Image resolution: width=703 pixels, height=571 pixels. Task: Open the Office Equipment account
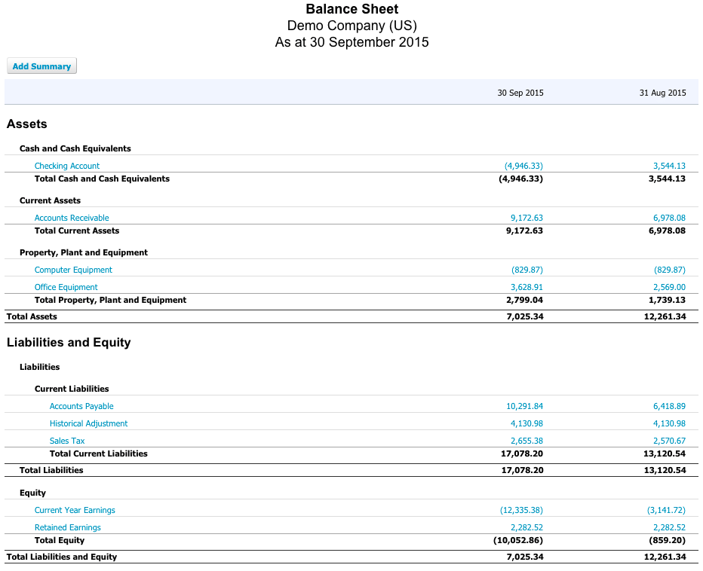click(x=66, y=287)
